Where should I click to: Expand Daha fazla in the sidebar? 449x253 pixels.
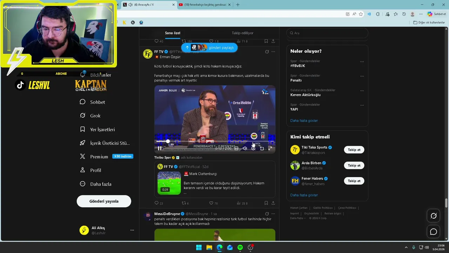pos(96,184)
